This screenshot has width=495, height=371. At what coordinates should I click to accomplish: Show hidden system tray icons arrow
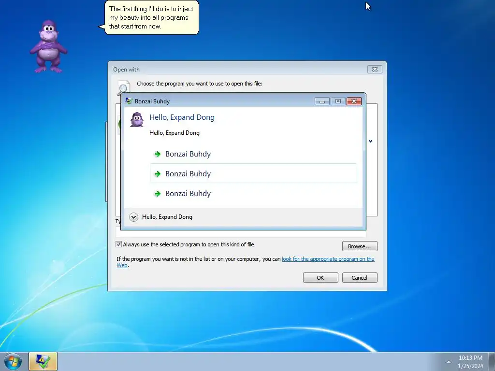449,362
